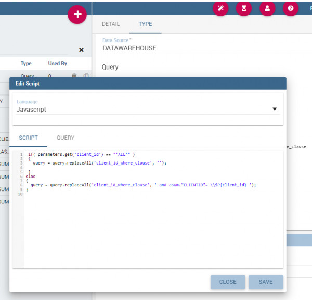
Task: Open the TYPE tab
Action: pyautogui.click(x=145, y=24)
